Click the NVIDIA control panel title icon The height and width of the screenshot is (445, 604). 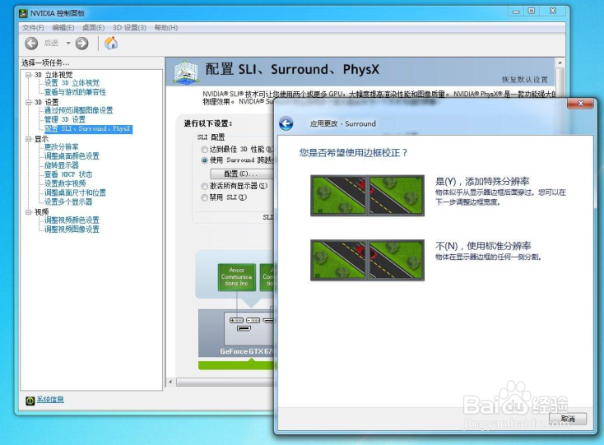24,13
